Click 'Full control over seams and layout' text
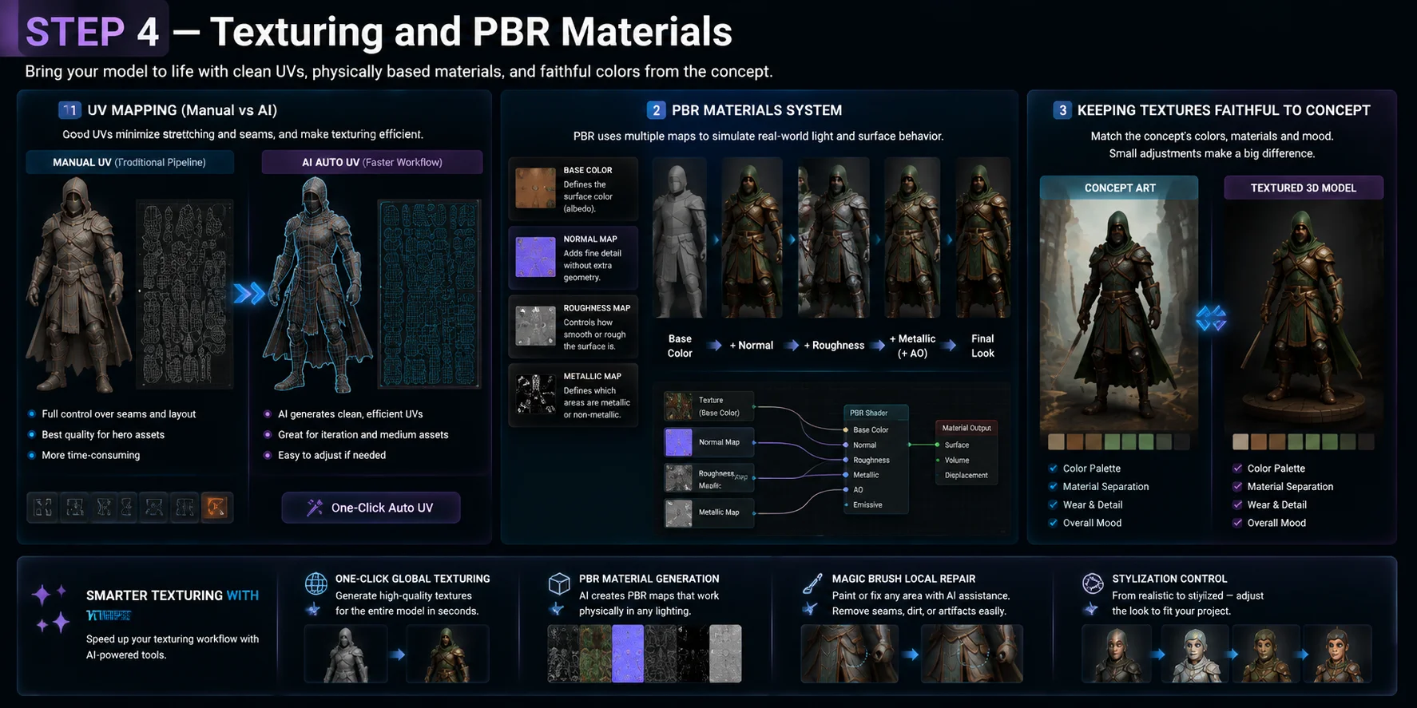The width and height of the screenshot is (1417, 708). click(118, 414)
